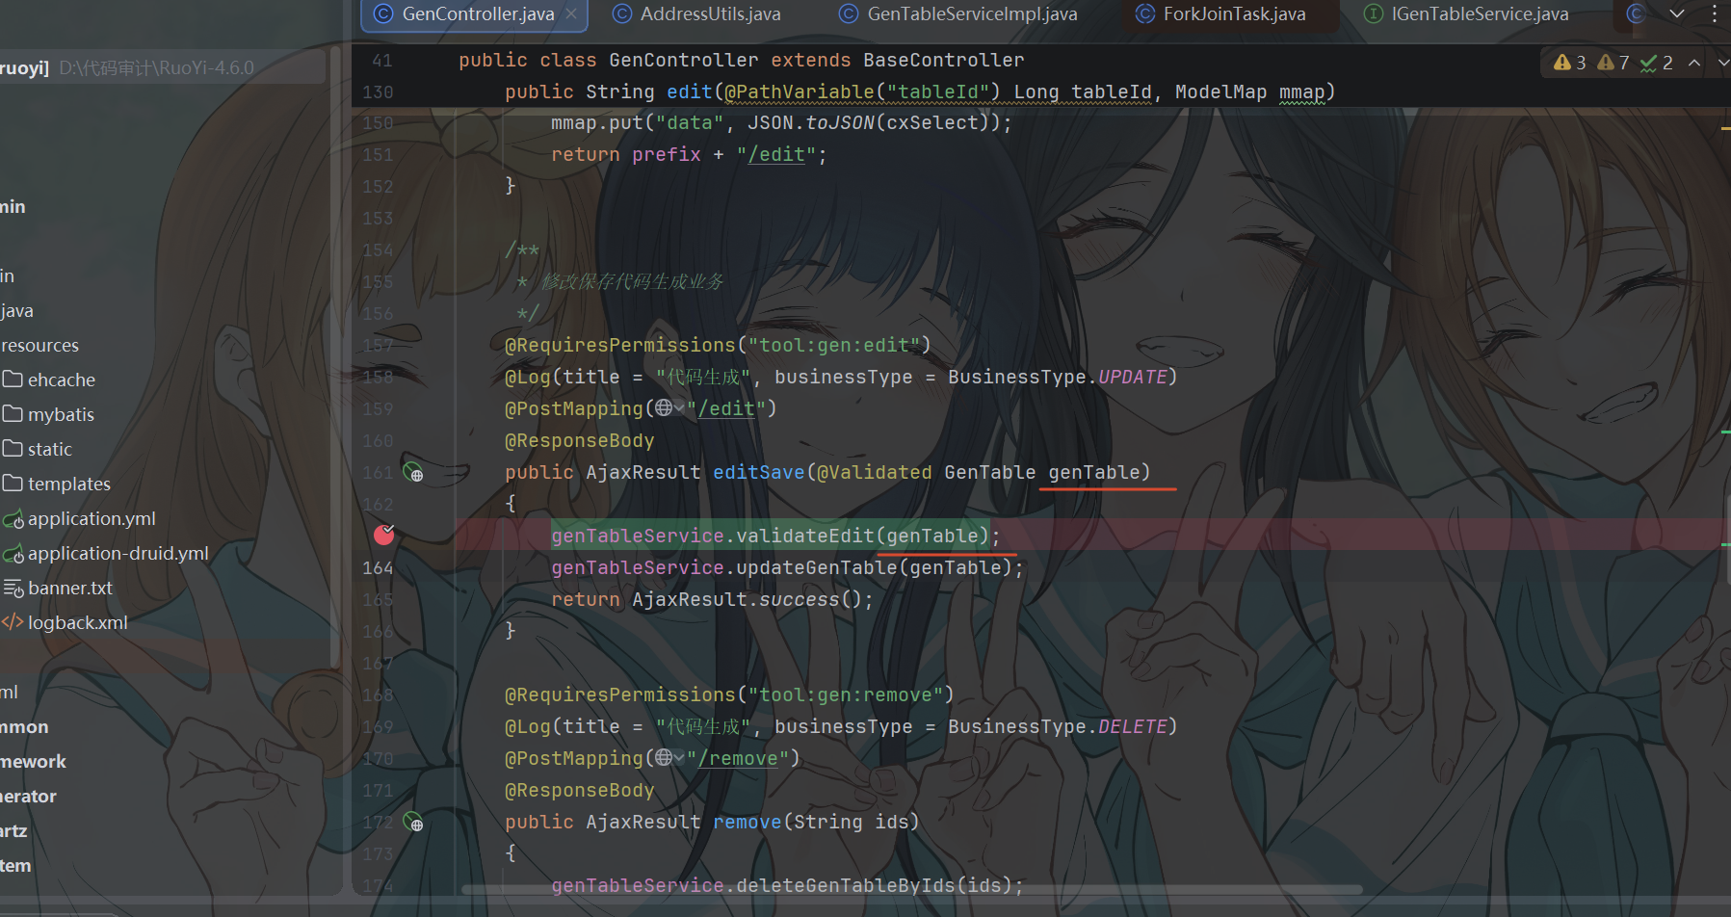Image resolution: width=1731 pixels, height=917 pixels.
Task: Open application.yml in the project tree
Action: [x=79, y=518]
